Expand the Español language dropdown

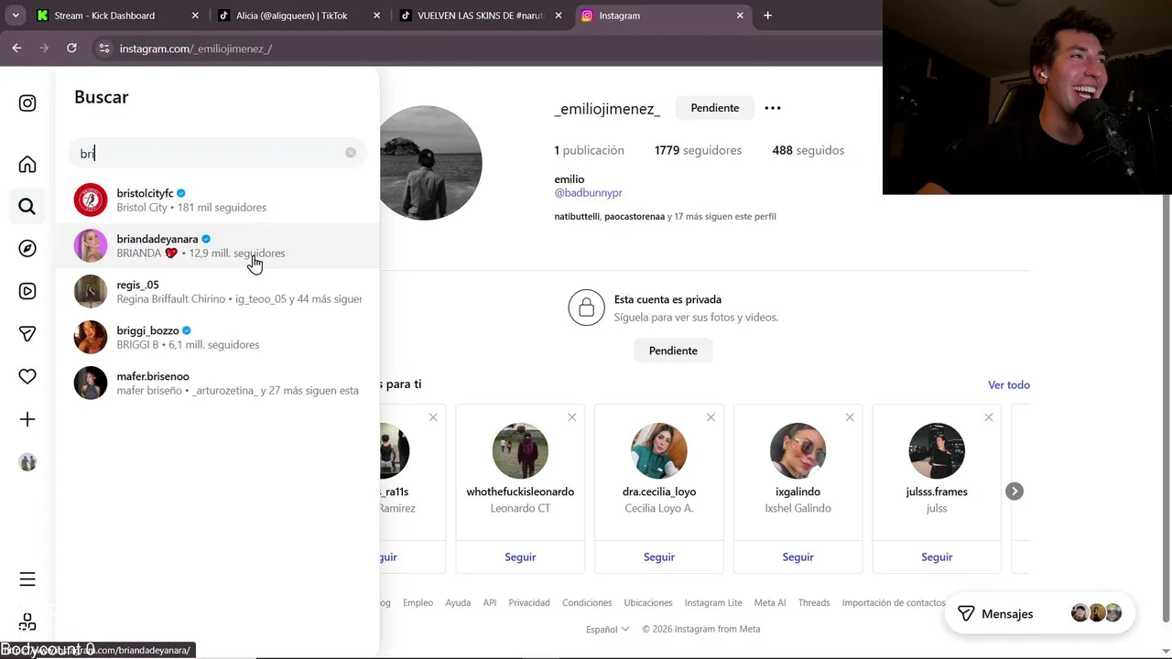pos(608,629)
